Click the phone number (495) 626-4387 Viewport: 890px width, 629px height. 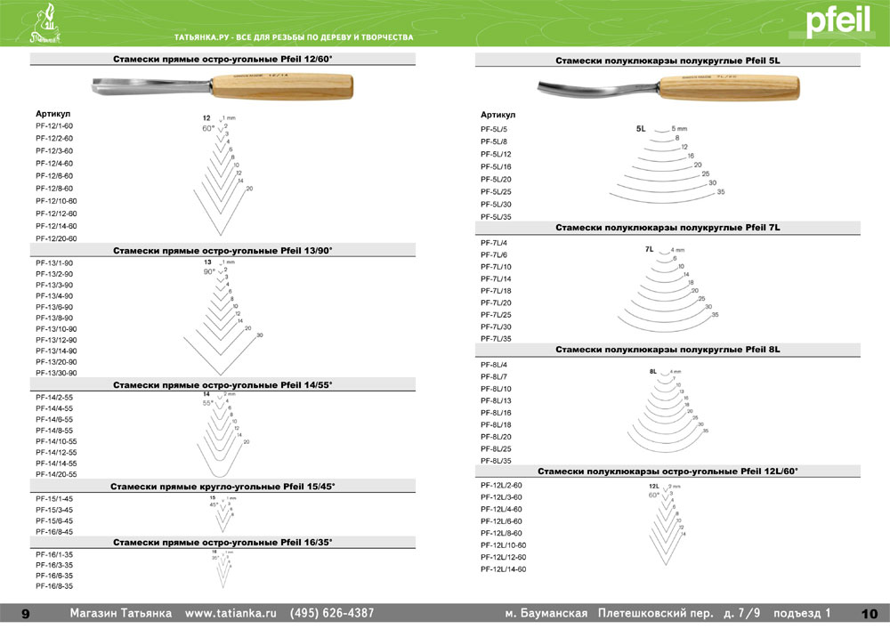332,613
